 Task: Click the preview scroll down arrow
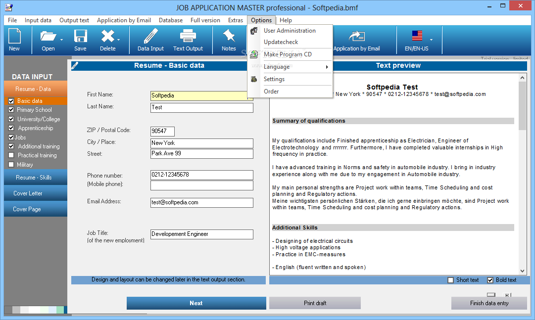point(522,271)
